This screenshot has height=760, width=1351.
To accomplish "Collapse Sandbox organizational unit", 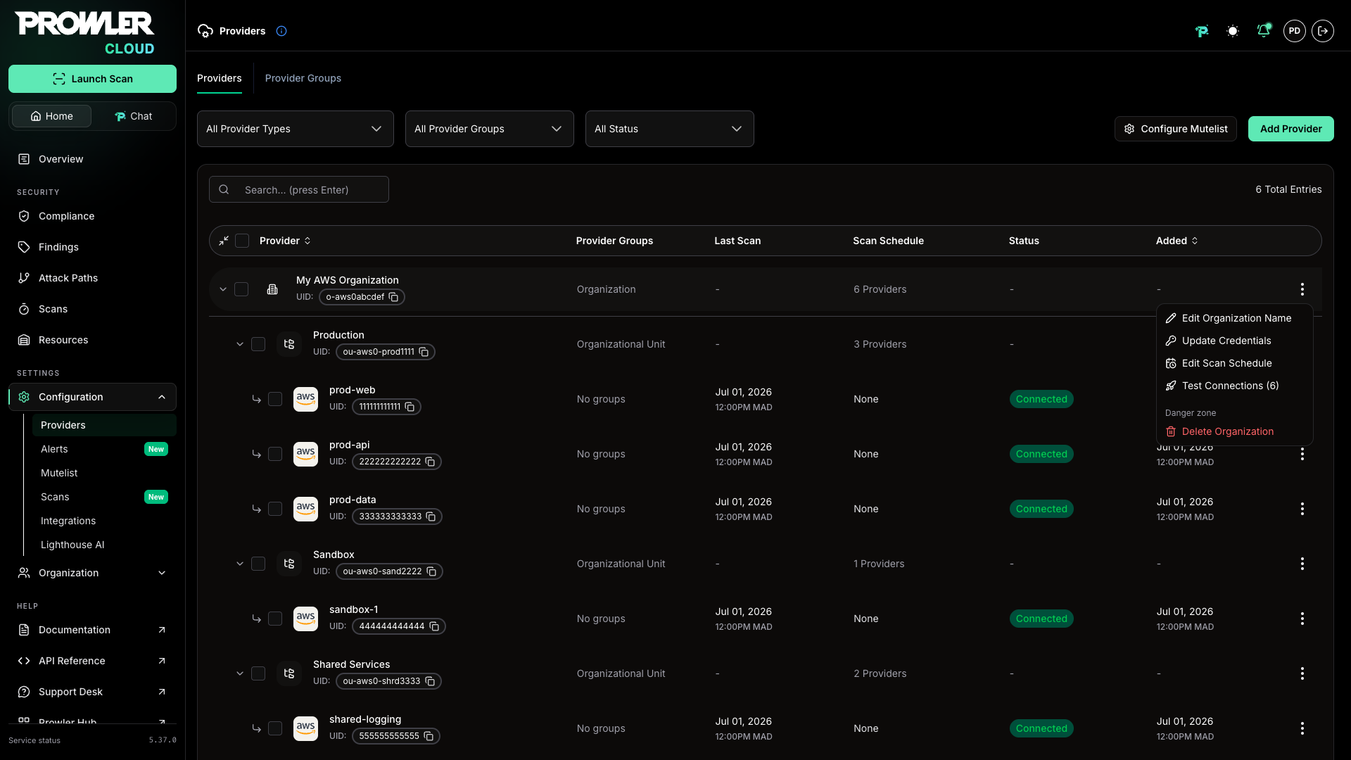I will point(240,564).
